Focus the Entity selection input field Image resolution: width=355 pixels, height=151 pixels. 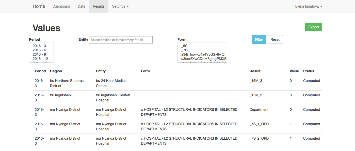(x=121, y=40)
